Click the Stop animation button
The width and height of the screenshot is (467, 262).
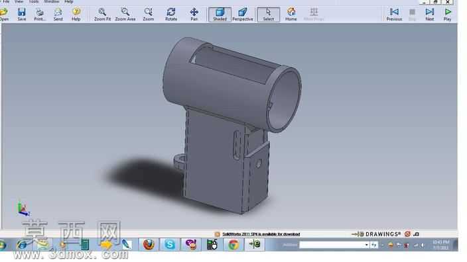(412, 14)
